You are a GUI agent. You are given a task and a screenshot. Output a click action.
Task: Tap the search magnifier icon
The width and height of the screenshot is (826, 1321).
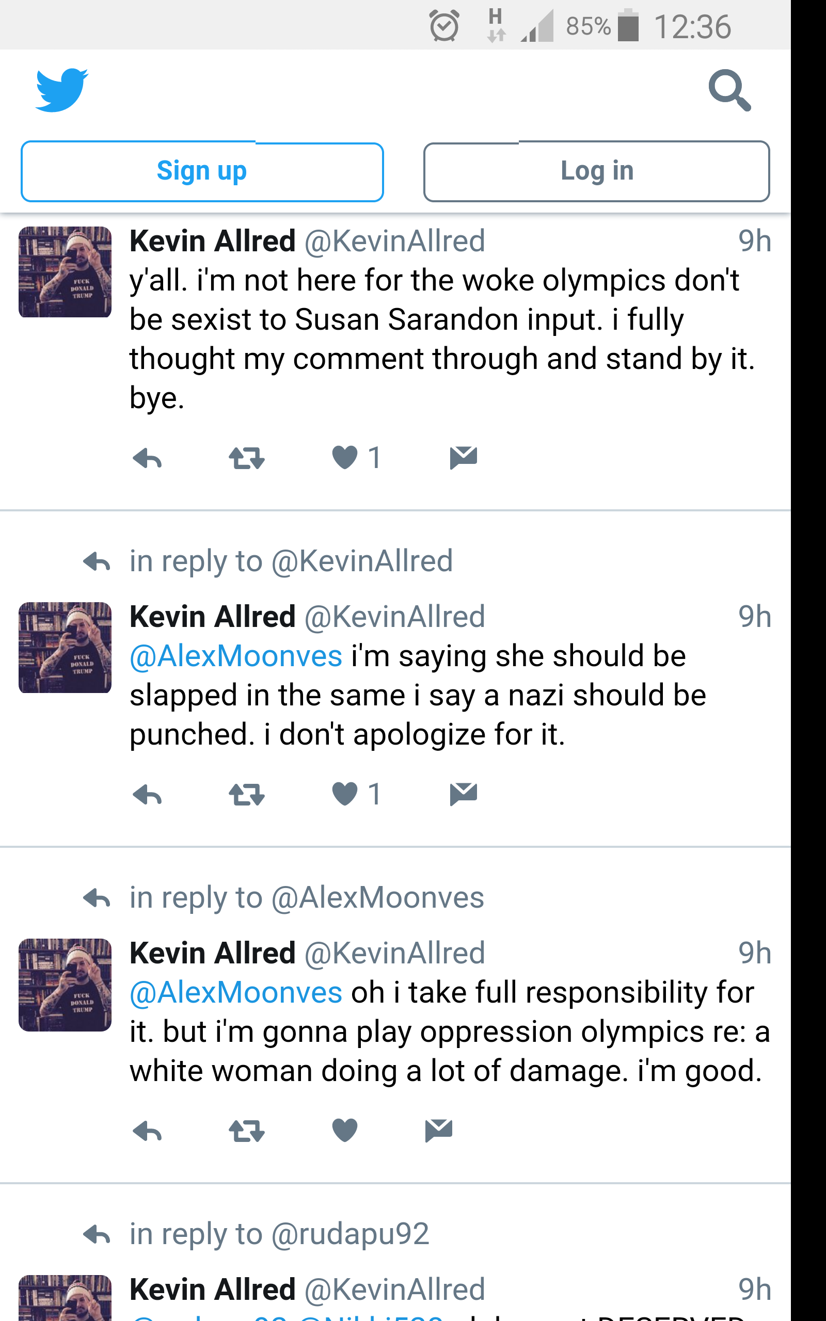click(x=729, y=90)
